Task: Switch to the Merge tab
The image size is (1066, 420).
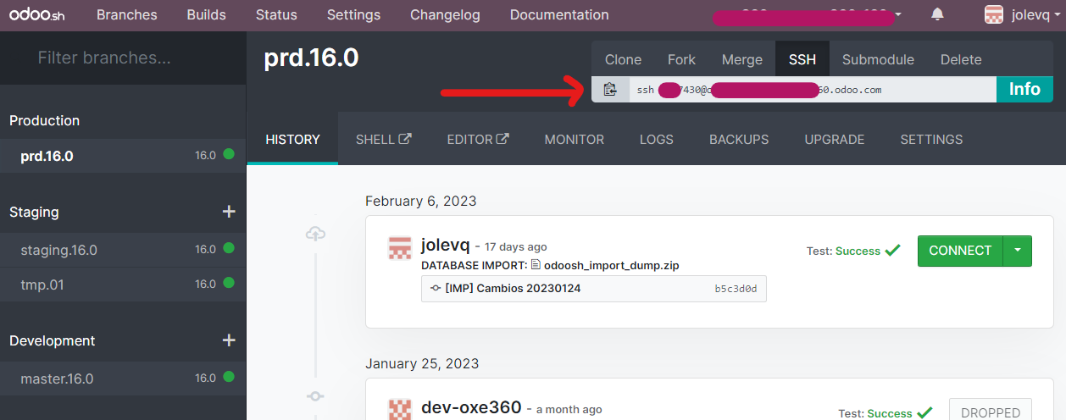Action: click(x=742, y=59)
